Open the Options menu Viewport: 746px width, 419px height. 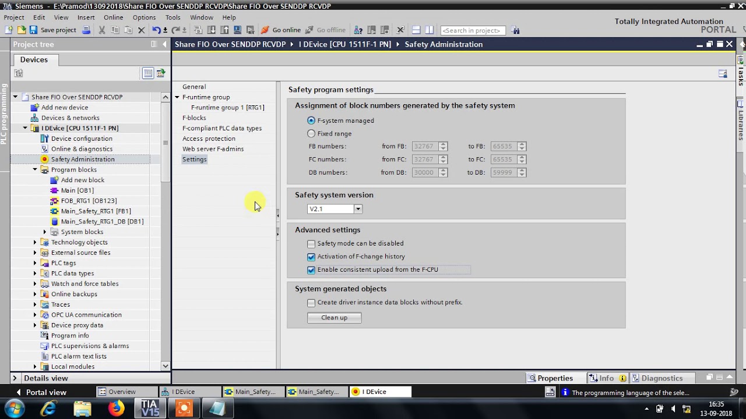[x=144, y=17]
